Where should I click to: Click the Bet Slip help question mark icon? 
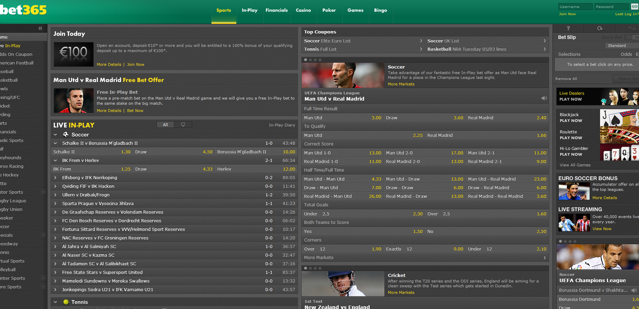(568, 28)
